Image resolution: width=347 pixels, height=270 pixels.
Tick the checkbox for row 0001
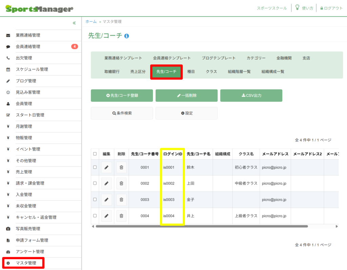click(95, 167)
